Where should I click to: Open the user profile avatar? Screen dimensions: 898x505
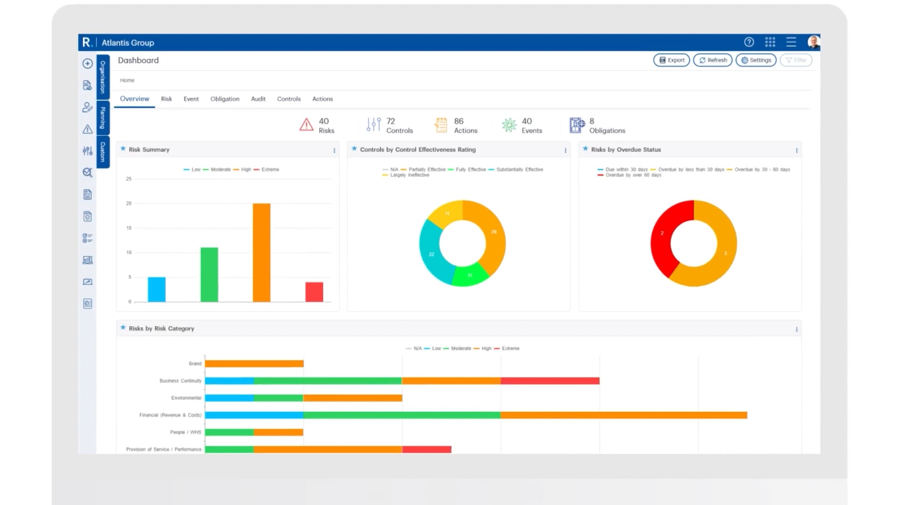[x=813, y=42]
